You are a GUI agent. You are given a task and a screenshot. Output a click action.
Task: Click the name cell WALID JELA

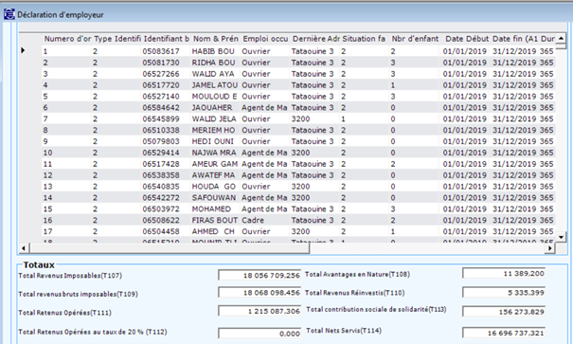pos(214,118)
